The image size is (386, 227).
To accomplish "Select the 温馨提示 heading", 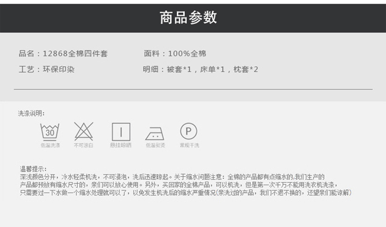I will (x=33, y=169).
